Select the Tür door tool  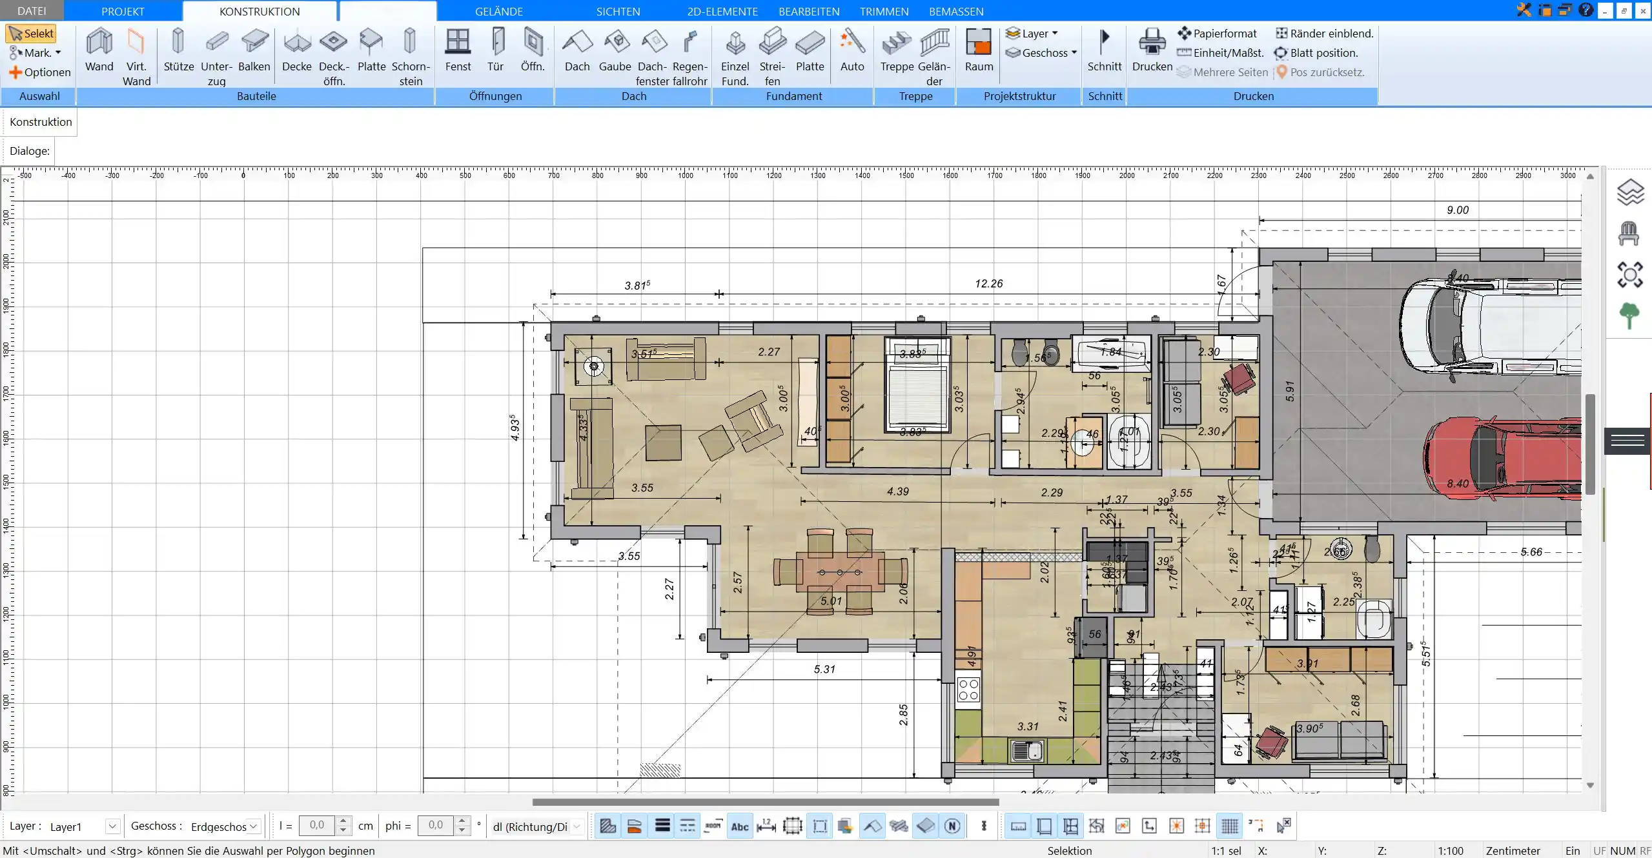point(495,50)
